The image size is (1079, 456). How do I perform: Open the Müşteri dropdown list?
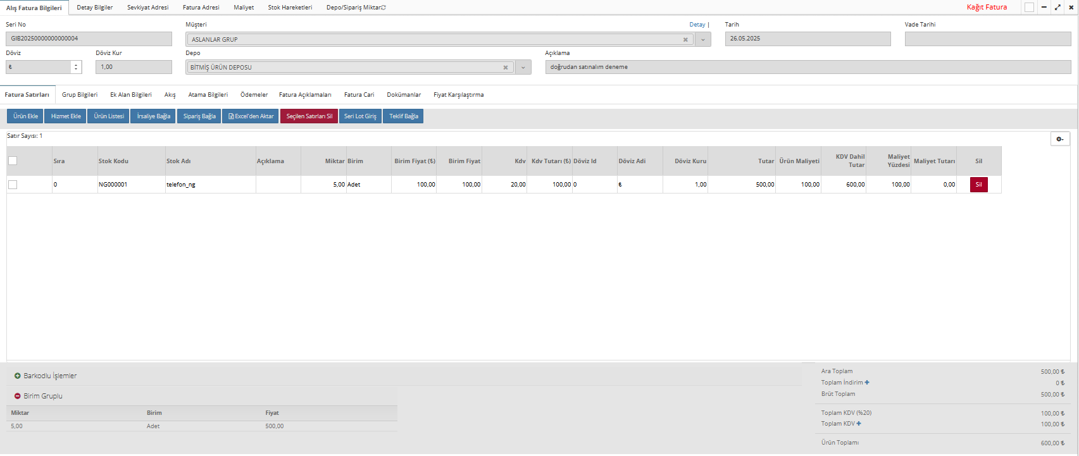pyautogui.click(x=702, y=40)
